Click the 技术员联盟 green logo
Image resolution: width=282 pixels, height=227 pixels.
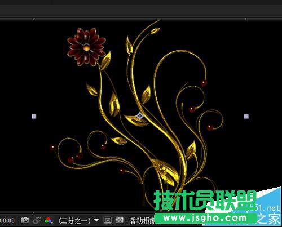205,200
